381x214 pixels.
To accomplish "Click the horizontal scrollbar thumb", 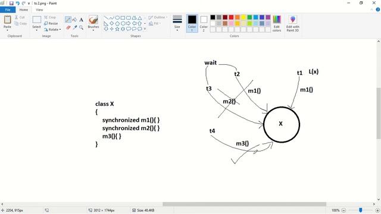I will coord(244,204).
